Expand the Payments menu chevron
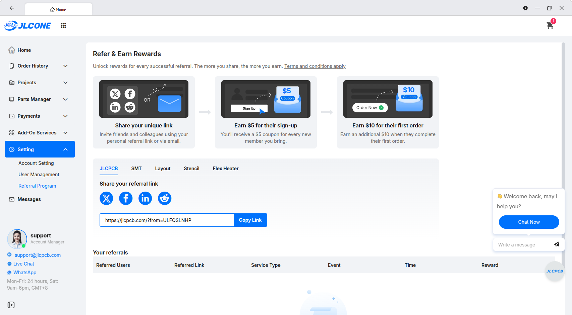 coord(65,116)
